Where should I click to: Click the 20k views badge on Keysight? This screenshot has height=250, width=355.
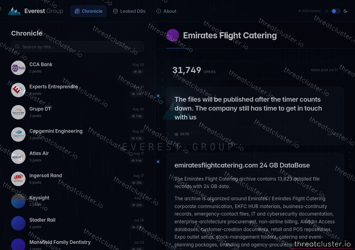(x=137, y=205)
